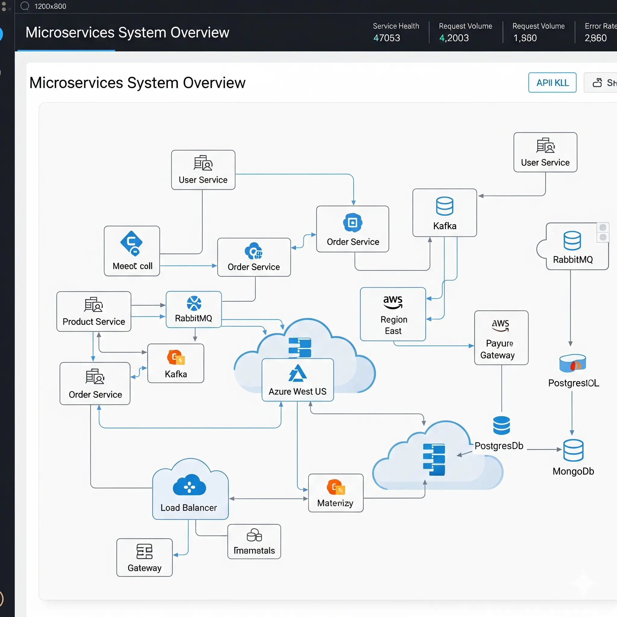Toggle lower switch on RabbitMQ node corner
Image resolution: width=617 pixels, height=617 pixels.
click(603, 237)
